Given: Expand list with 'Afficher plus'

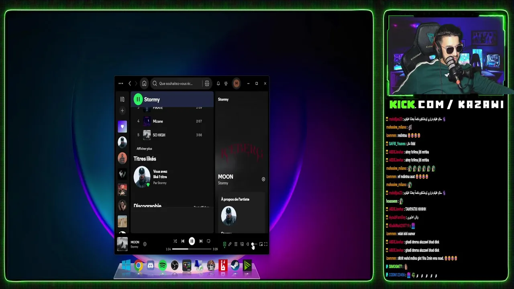Looking at the screenshot, I should pyautogui.click(x=144, y=149).
